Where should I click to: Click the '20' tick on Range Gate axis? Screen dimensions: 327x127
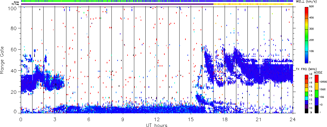13,92
